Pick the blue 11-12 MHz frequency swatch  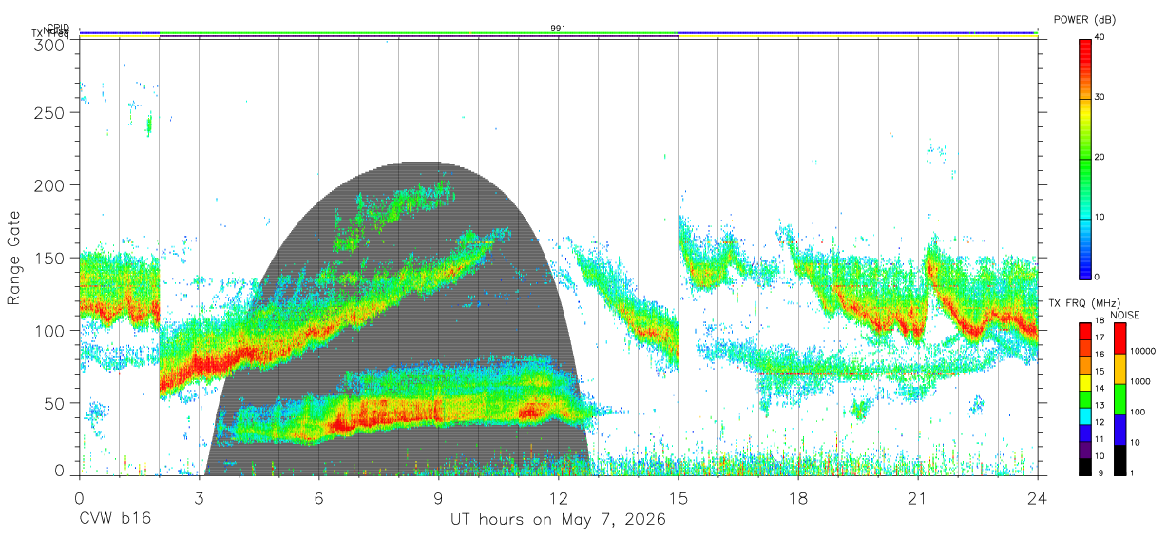(1085, 433)
